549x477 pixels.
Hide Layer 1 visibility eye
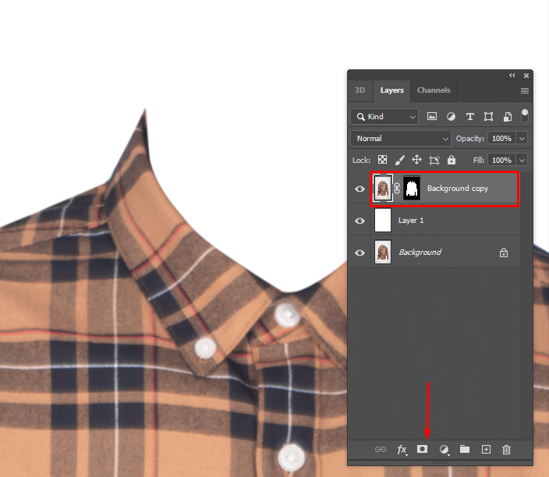[360, 221]
